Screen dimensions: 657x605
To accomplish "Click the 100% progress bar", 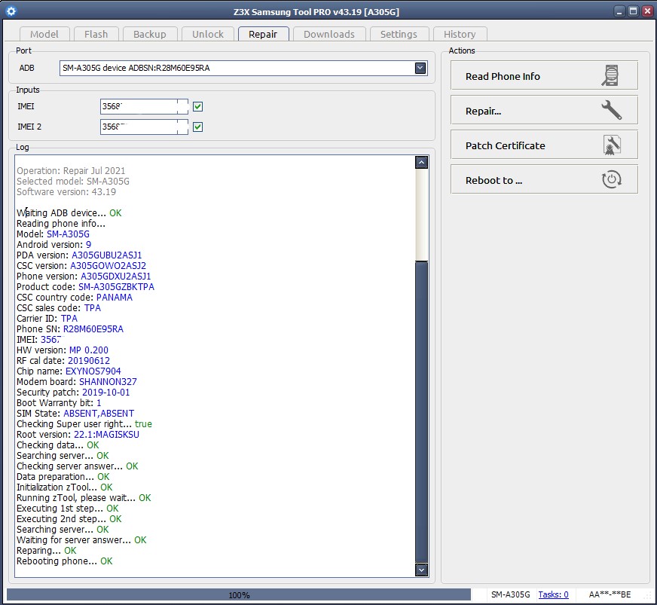I will 239,594.
